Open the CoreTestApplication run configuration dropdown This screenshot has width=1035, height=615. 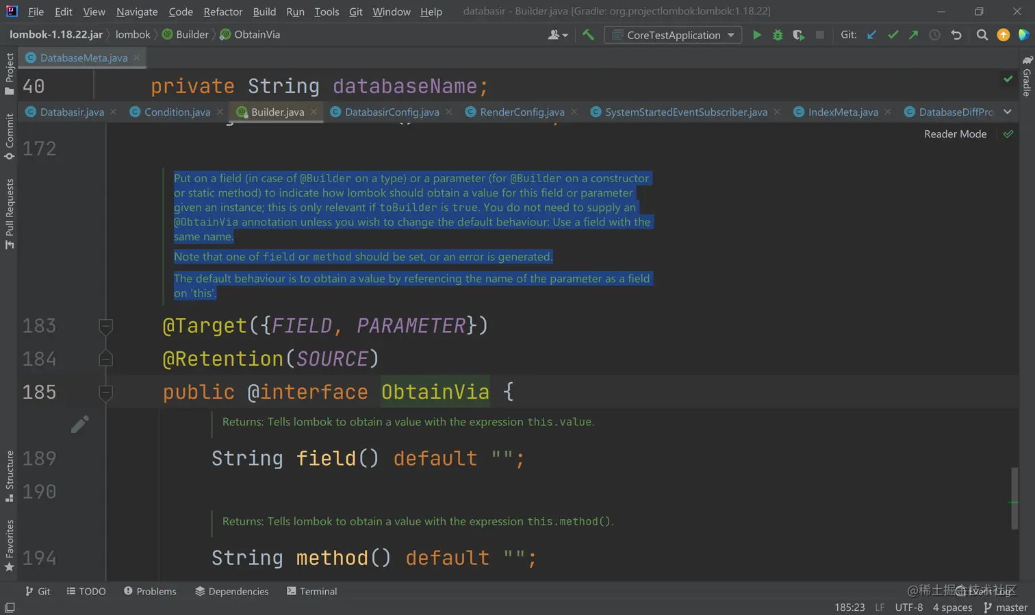click(x=673, y=35)
